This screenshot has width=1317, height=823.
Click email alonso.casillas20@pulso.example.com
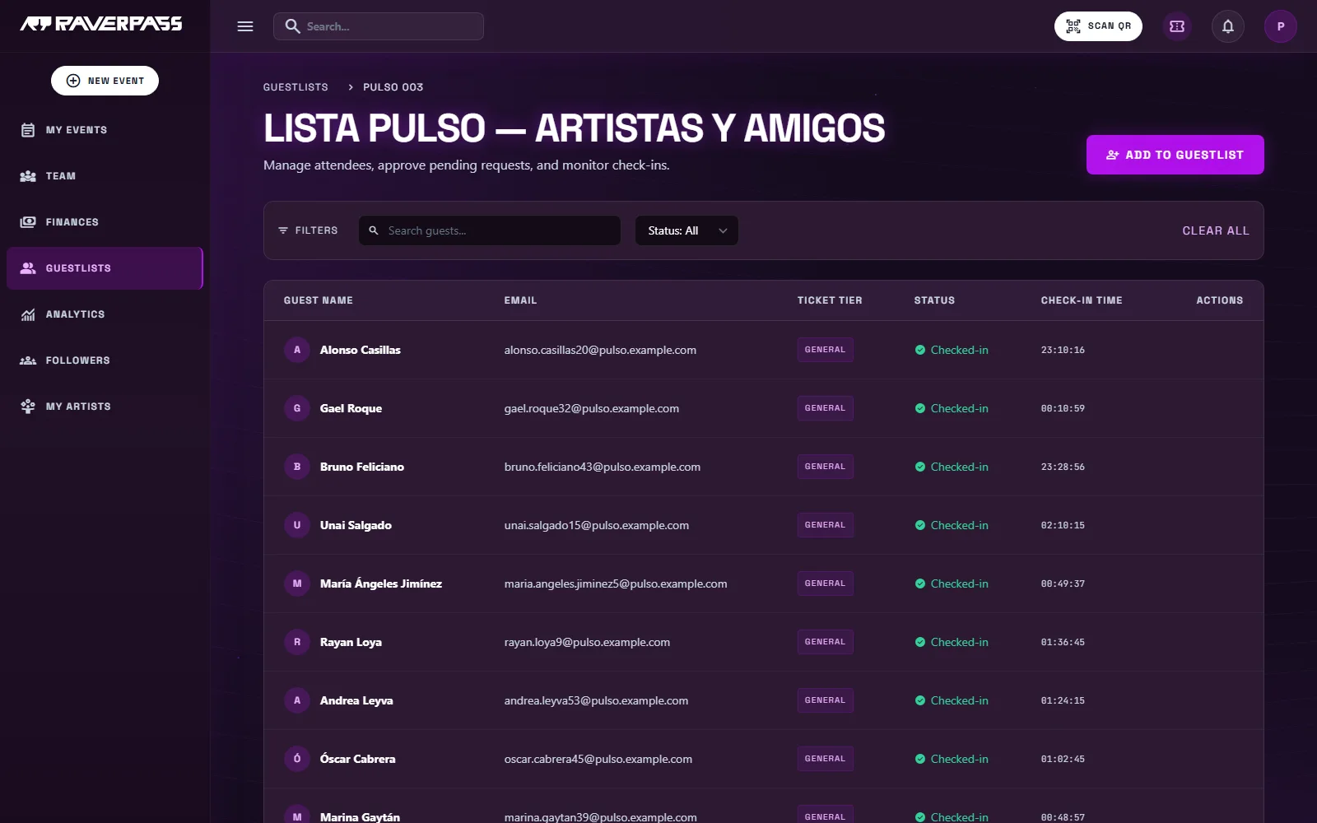click(600, 350)
